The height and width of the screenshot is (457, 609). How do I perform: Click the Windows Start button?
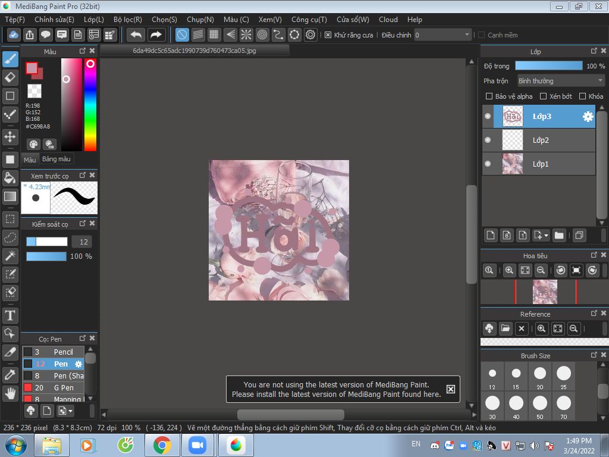(x=15, y=445)
